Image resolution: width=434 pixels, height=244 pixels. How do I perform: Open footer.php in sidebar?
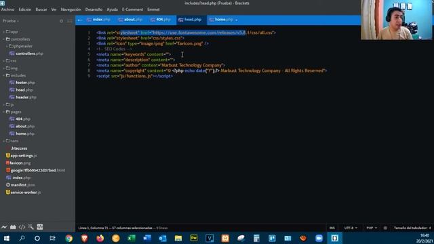pos(22,83)
